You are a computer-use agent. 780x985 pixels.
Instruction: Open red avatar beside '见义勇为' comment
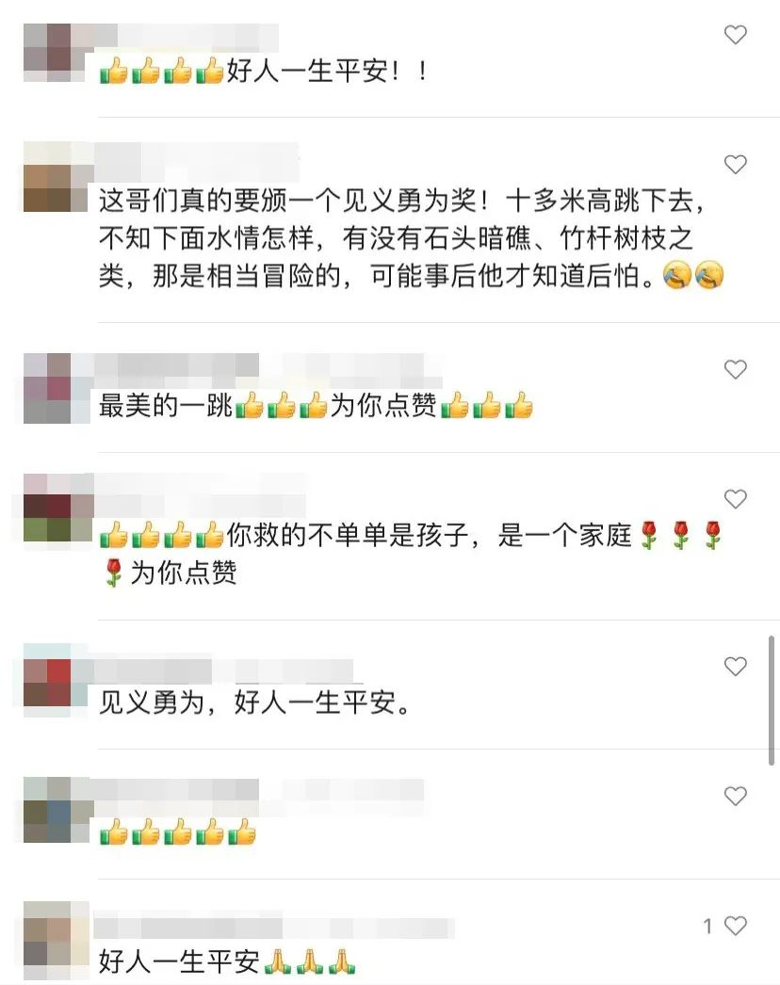(56, 681)
